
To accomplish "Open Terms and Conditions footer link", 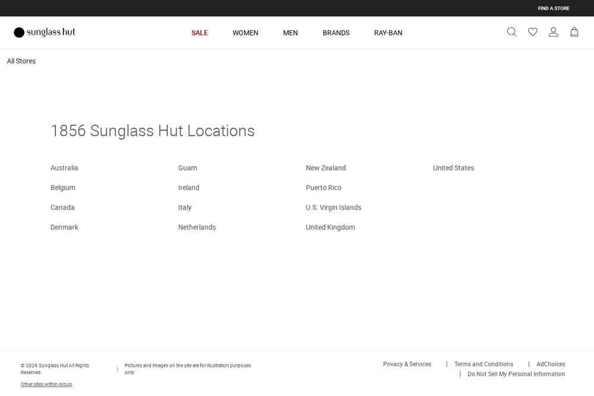I will pos(484,364).
